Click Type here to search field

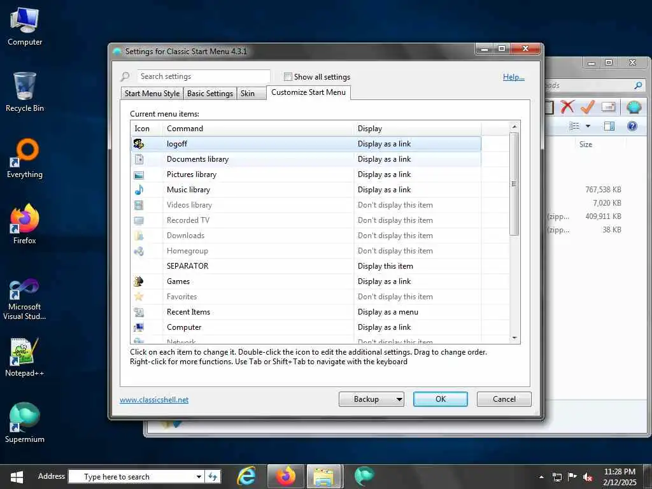(x=132, y=476)
